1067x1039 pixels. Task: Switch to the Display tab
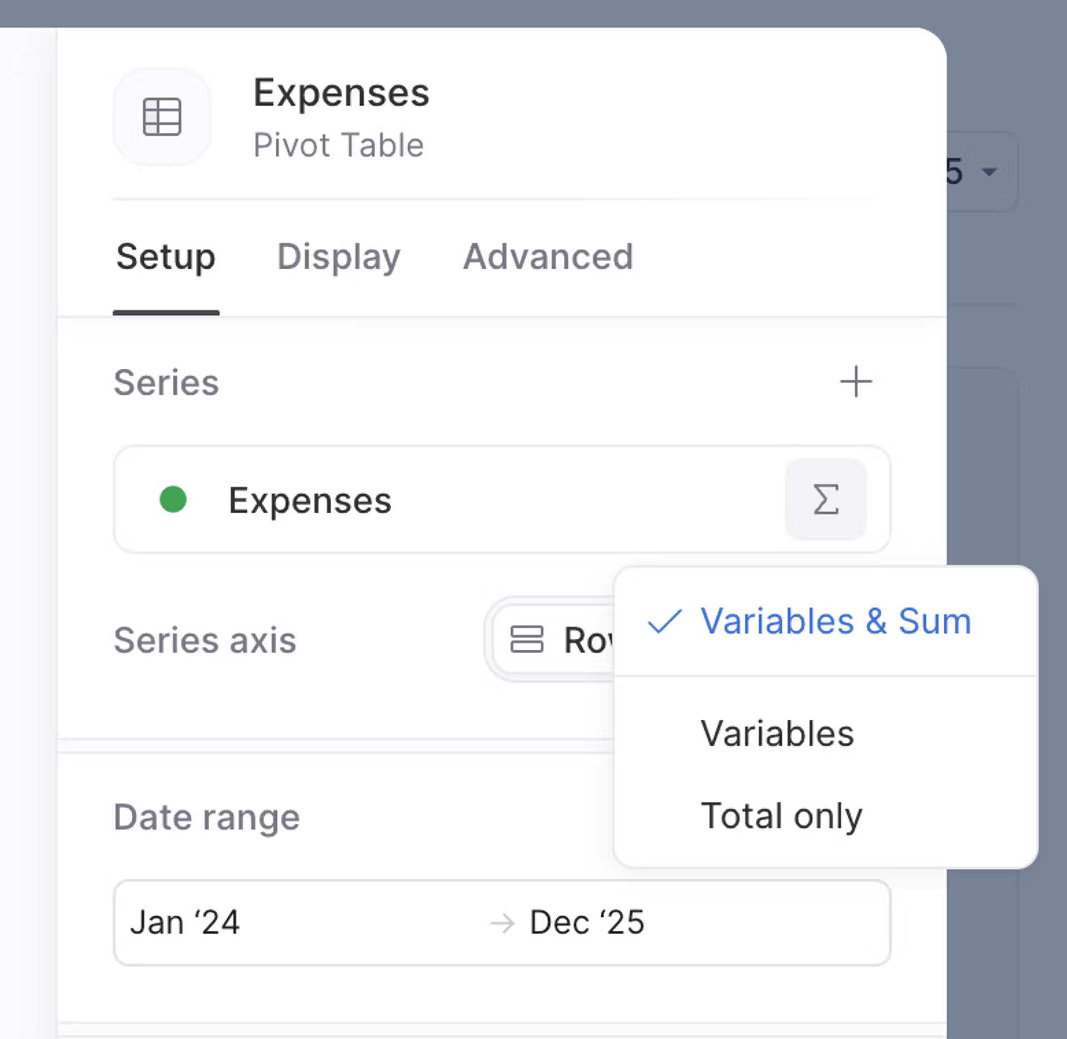pos(338,257)
